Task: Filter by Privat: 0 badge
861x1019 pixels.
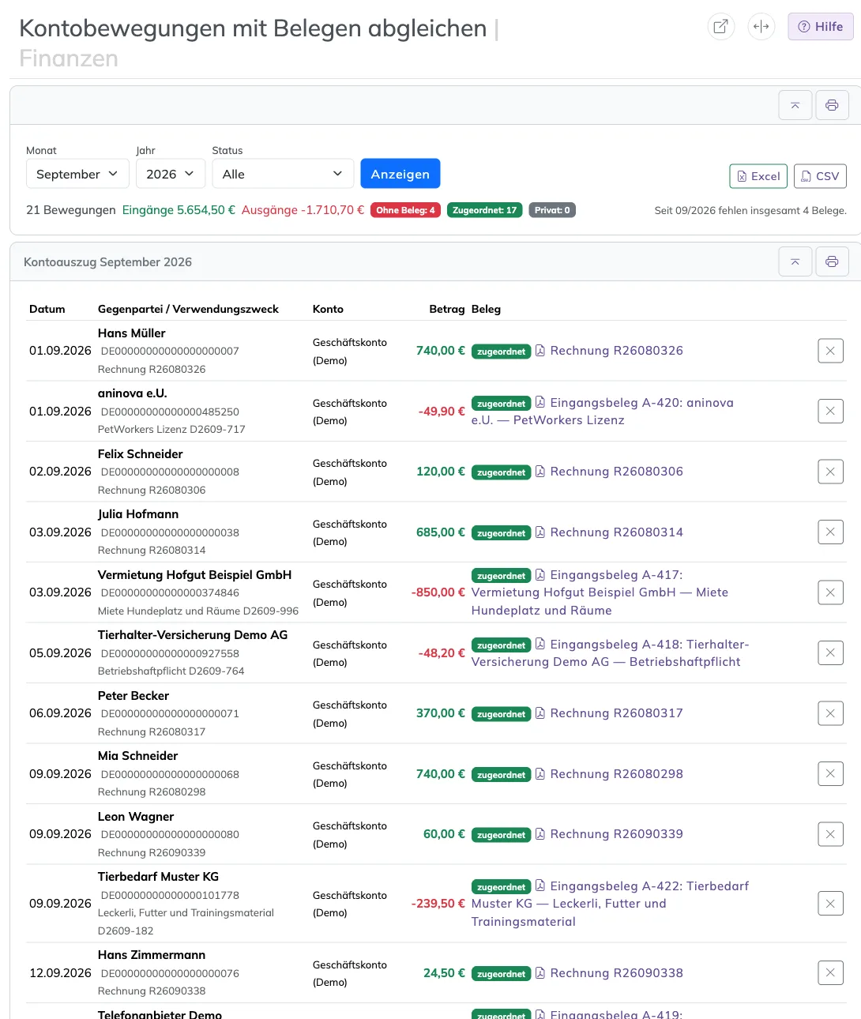Action: tap(552, 210)
